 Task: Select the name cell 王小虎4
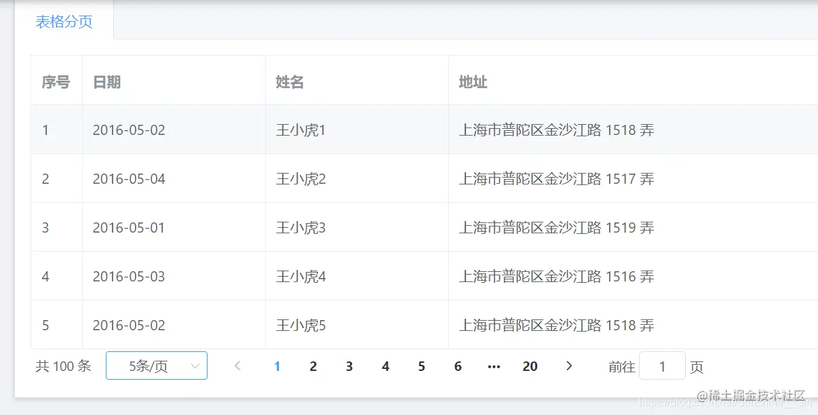tap(357, 276)
